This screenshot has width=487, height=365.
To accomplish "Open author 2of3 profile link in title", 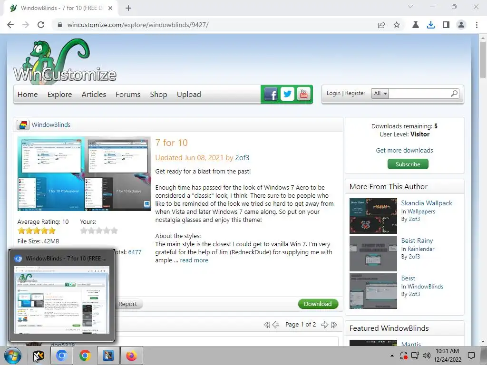I will (242, 158).
